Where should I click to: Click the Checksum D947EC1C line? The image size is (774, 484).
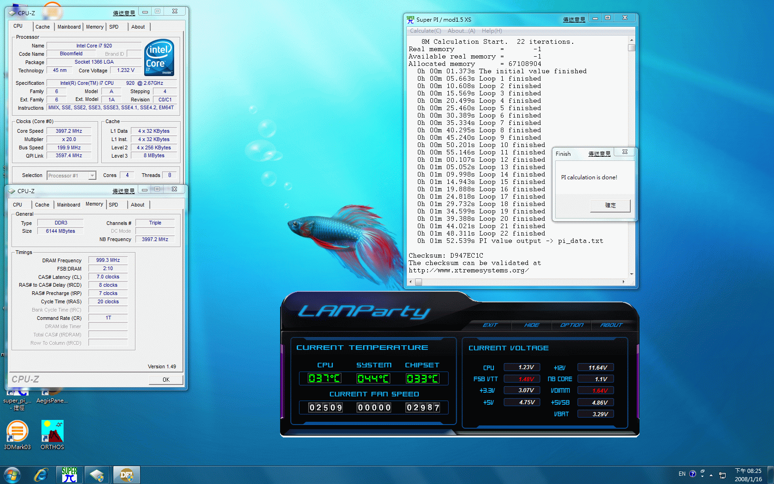click(x=446, y=255)
